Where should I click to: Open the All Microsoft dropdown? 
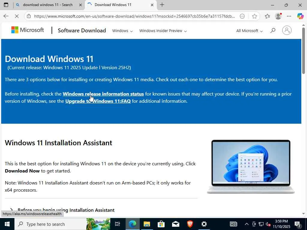click(249, 31)
